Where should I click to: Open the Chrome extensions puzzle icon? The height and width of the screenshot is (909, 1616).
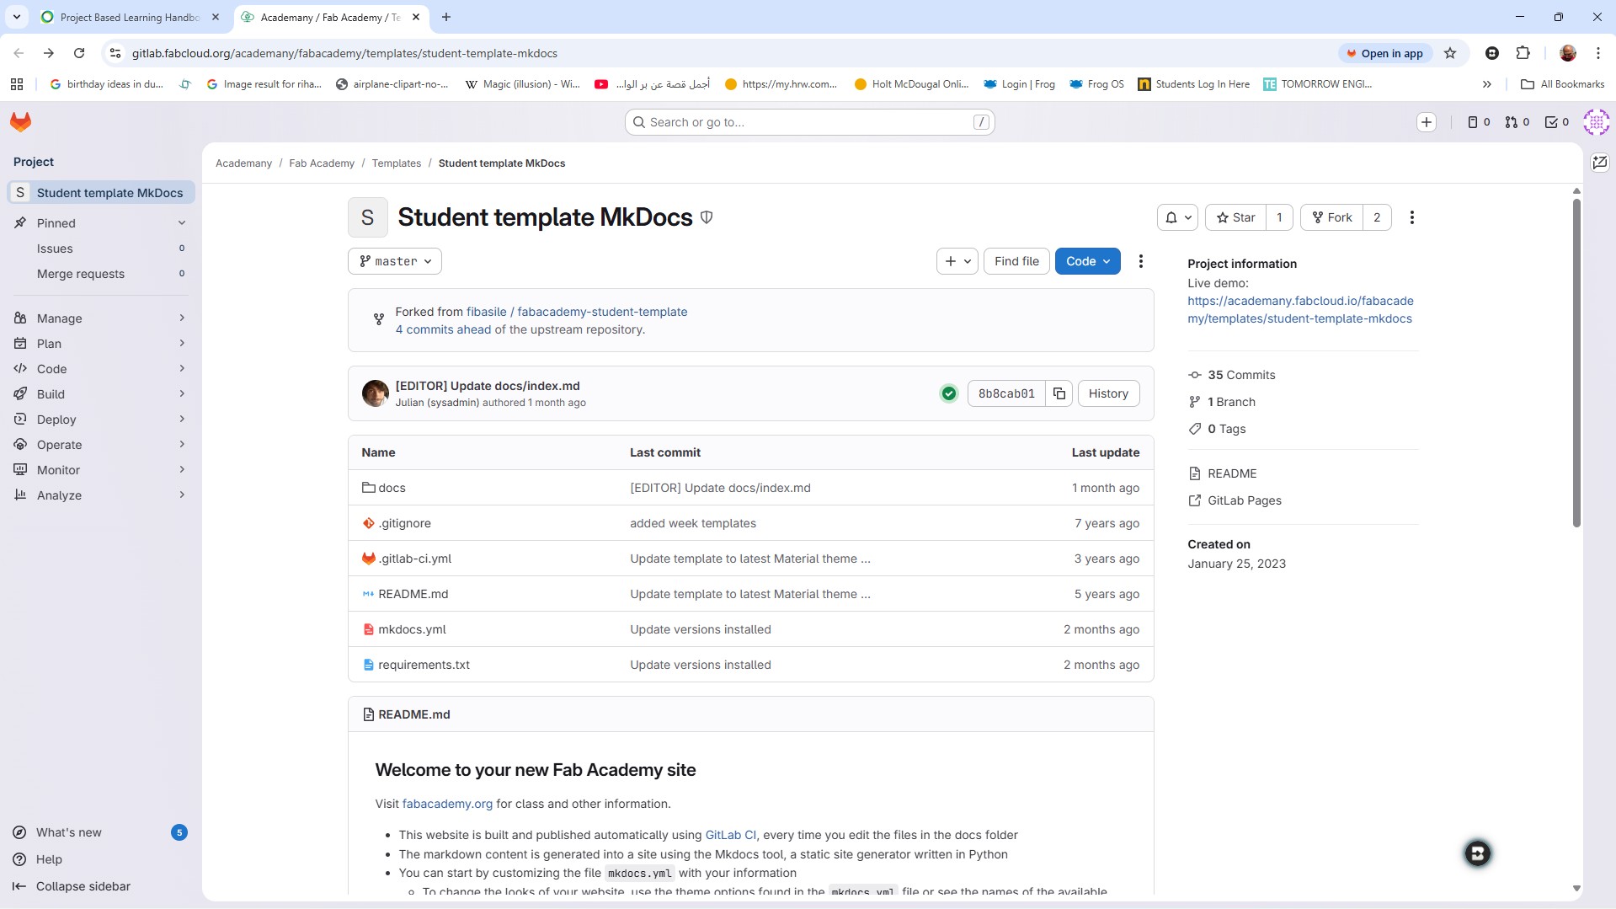[x=1523, y=53]
